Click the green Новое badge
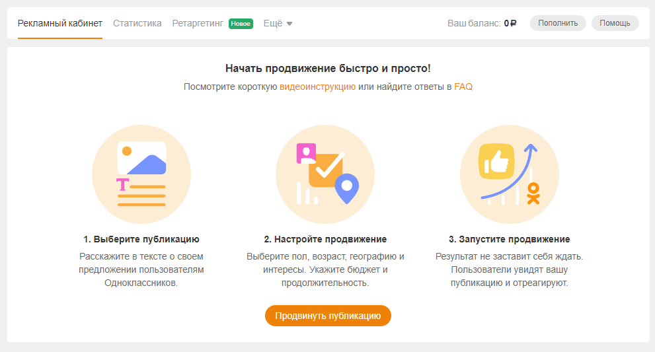 pyautogui.click(x=241, y=24)
